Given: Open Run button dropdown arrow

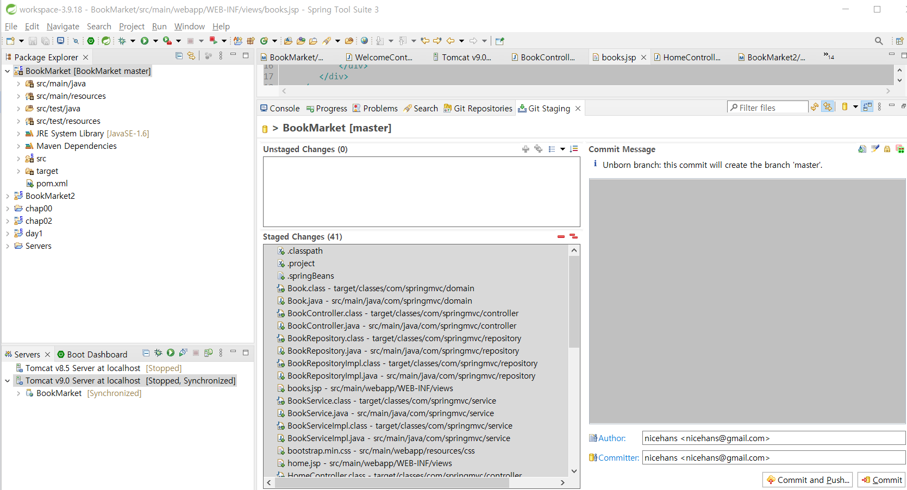Looking at the screenshot, I should pyautogui.click(x=155, y=41).
